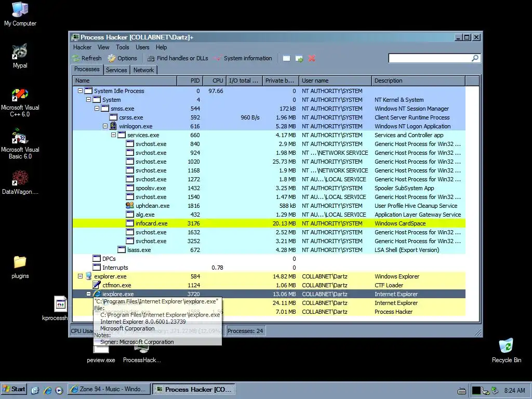Collapse the winlogon.exe tree node
This screenshot has height=399, width=532.
(105, 126)
